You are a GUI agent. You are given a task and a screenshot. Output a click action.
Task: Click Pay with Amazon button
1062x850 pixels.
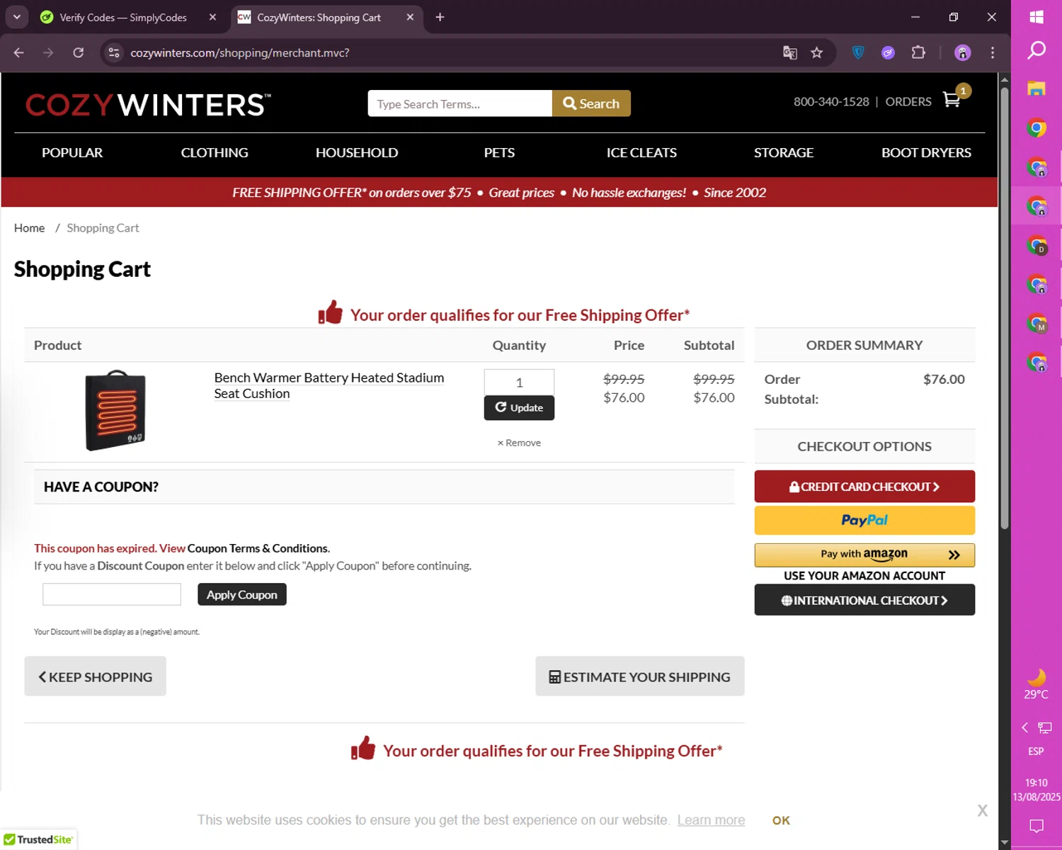[864, 555]
